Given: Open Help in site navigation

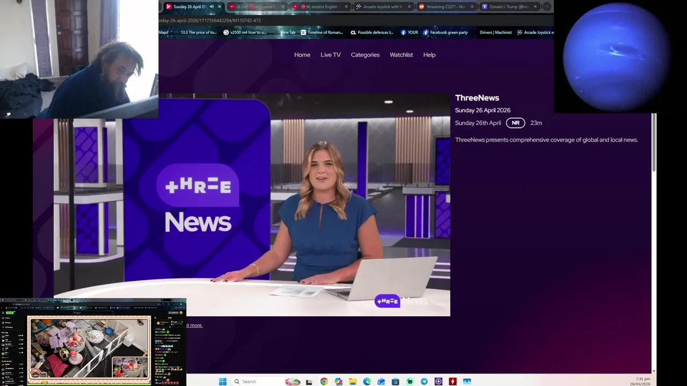Looking at the screenshot, I should point(429,55).
